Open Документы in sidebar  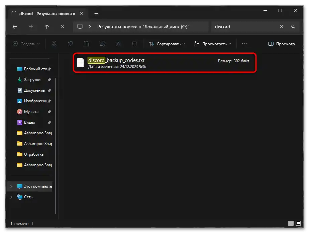click(31, 90)
